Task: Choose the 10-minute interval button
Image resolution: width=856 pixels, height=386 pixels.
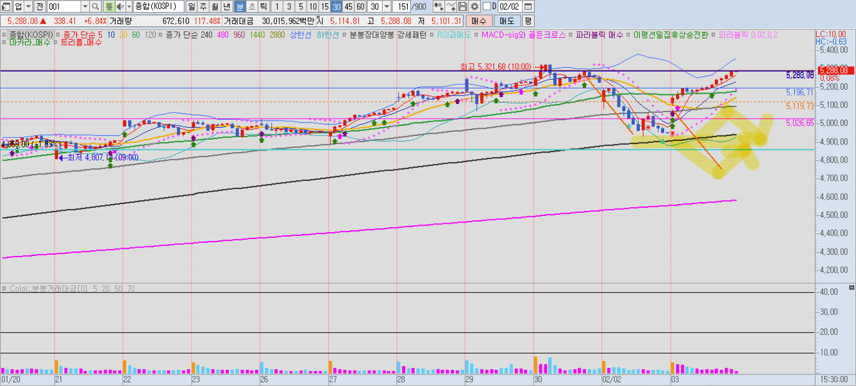Action: pyautogui.click(x=312, y=6)
